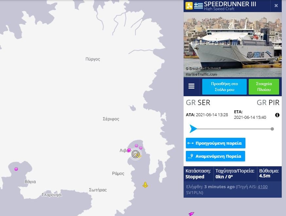Open Στοιχεία Πλοίου vessel details

coord(264,87)
